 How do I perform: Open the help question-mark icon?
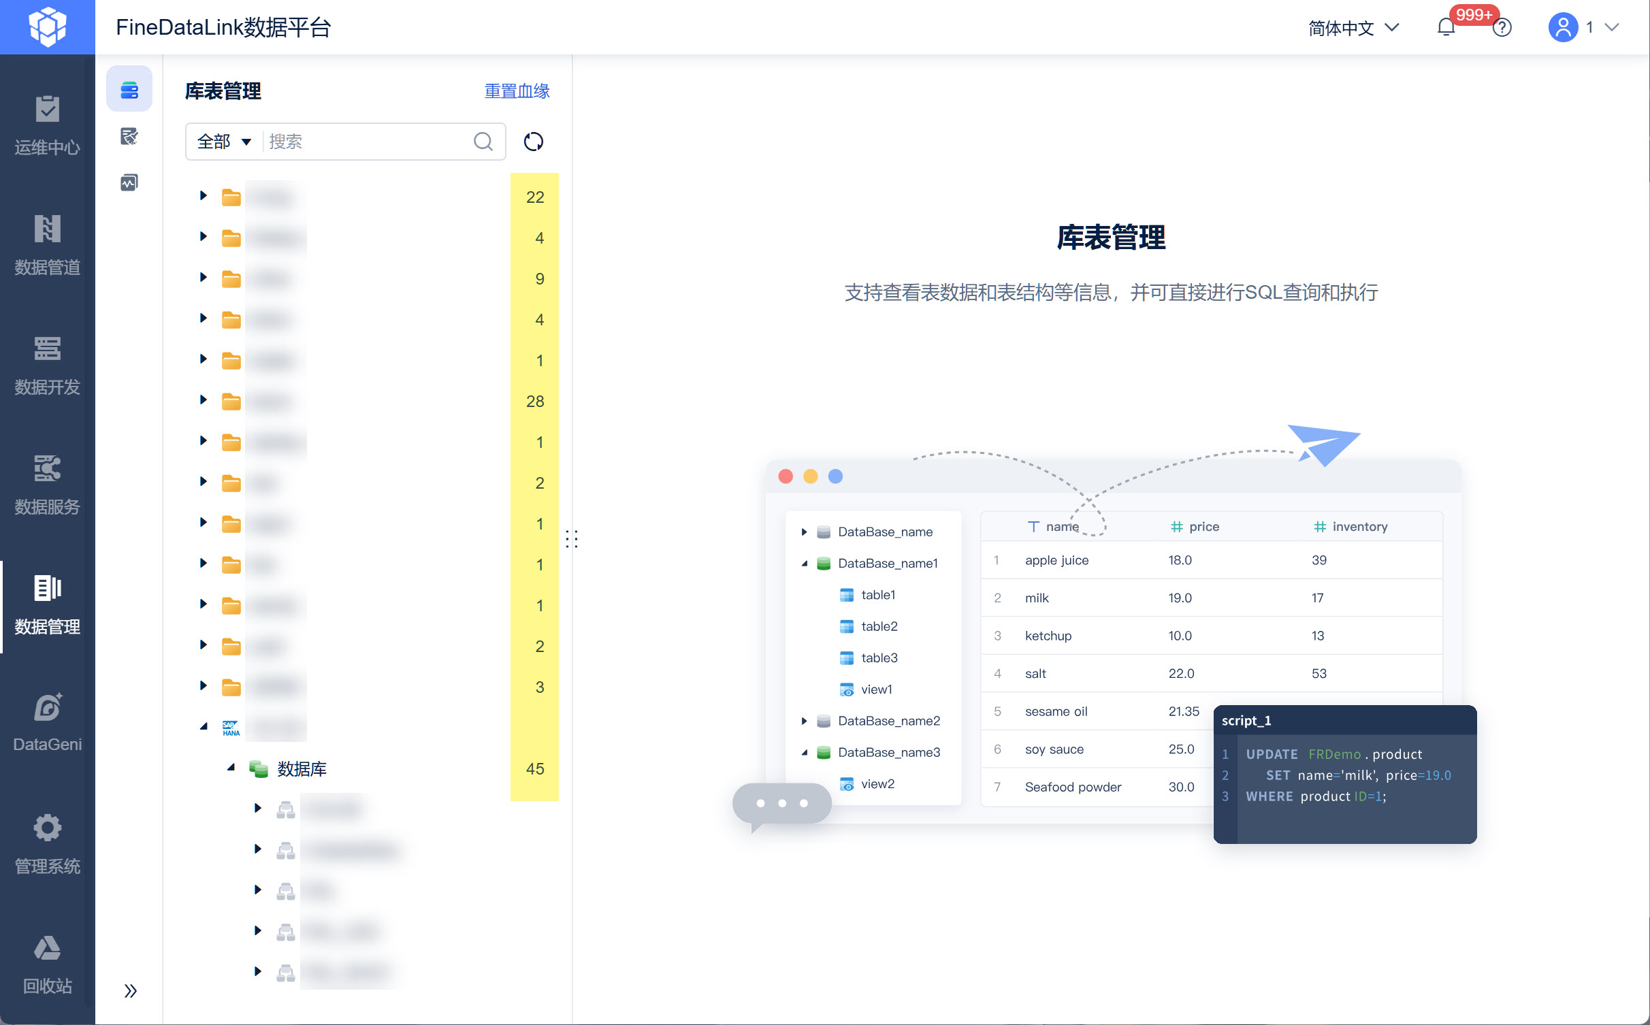(1502, 27)
